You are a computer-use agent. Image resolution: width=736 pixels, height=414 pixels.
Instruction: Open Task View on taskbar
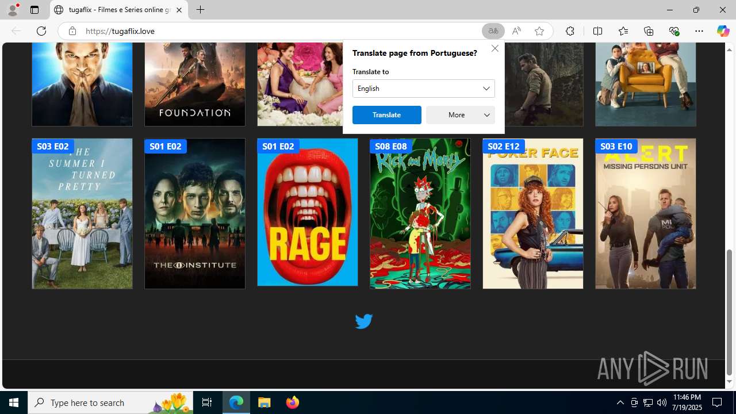tap(207, 402)
